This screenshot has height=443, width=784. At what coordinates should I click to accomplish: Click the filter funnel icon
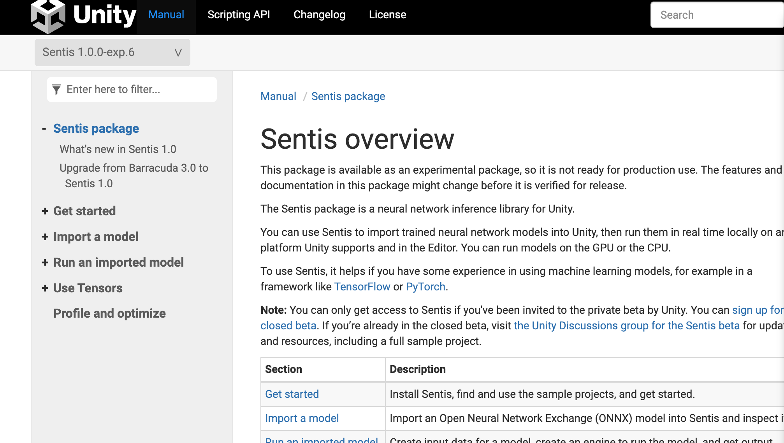click(x=57, y=89)
